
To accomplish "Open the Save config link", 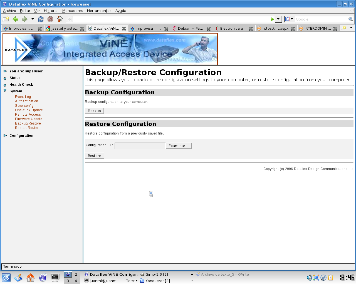I will 24,106.
